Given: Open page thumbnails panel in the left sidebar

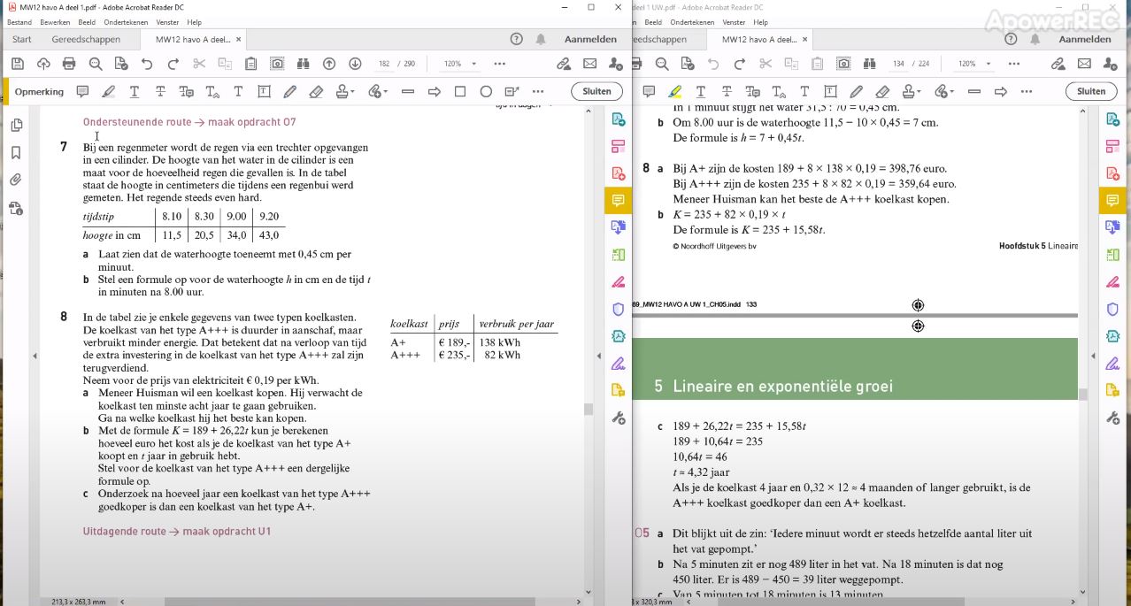Looking at the screenshot, I should pos(16,126).
